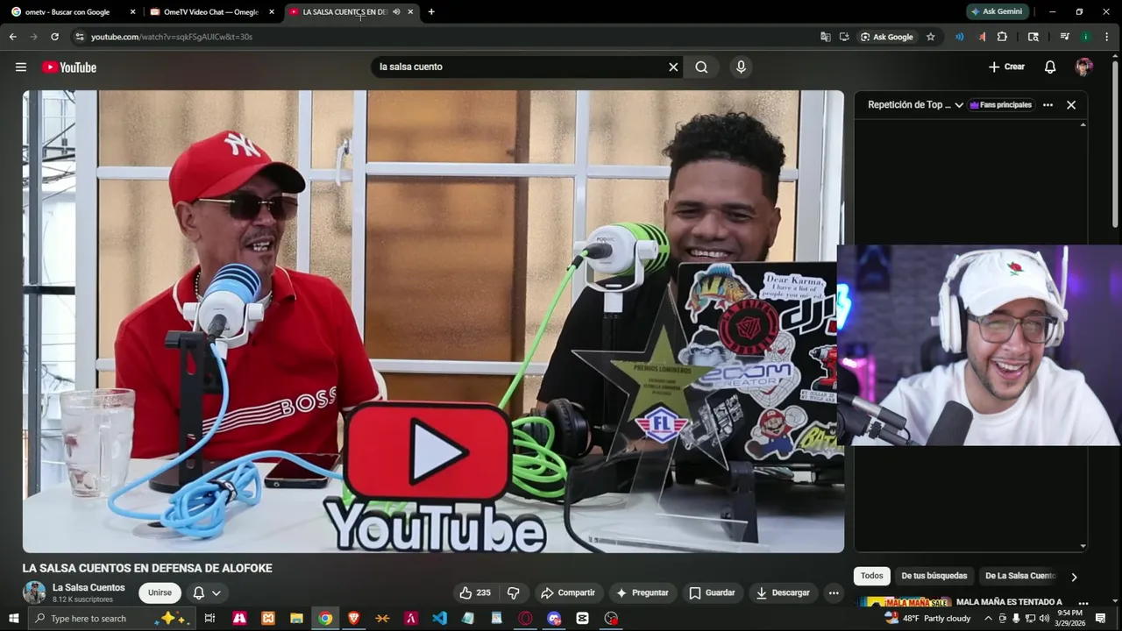Open the Chrome extensions puzzle icon
Image resolution: width=1122 pixels, height=631 pixels.
point(1002,37)
